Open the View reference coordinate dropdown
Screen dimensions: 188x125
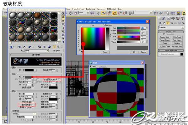84,13
